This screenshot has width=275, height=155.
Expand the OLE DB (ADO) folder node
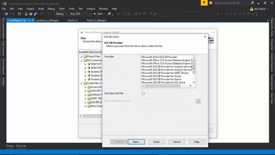pyautogui.click(x=86, y=102)
